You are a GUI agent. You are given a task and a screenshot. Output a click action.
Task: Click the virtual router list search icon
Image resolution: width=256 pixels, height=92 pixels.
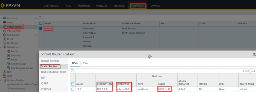[x=40, y=18]
